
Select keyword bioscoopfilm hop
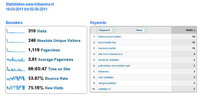107,43
